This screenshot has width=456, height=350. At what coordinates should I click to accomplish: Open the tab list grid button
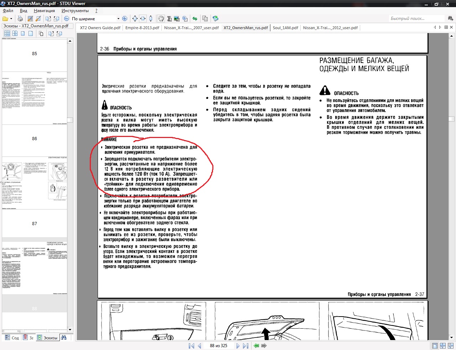pos(446,27)
